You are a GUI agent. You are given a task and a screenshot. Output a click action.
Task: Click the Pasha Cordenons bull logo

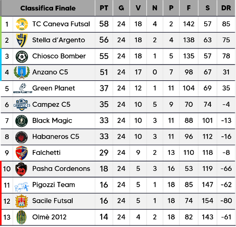pyautogui.click(x=21, y=169)
